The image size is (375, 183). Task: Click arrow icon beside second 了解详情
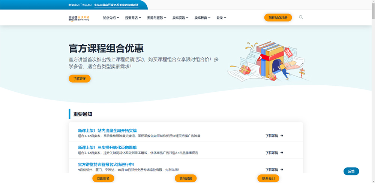(x=282, y=153)
